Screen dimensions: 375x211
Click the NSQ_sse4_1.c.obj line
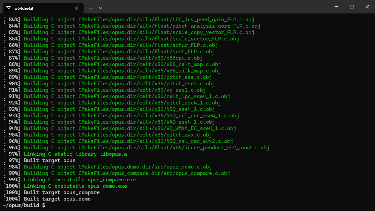click(x=109, y=109)
